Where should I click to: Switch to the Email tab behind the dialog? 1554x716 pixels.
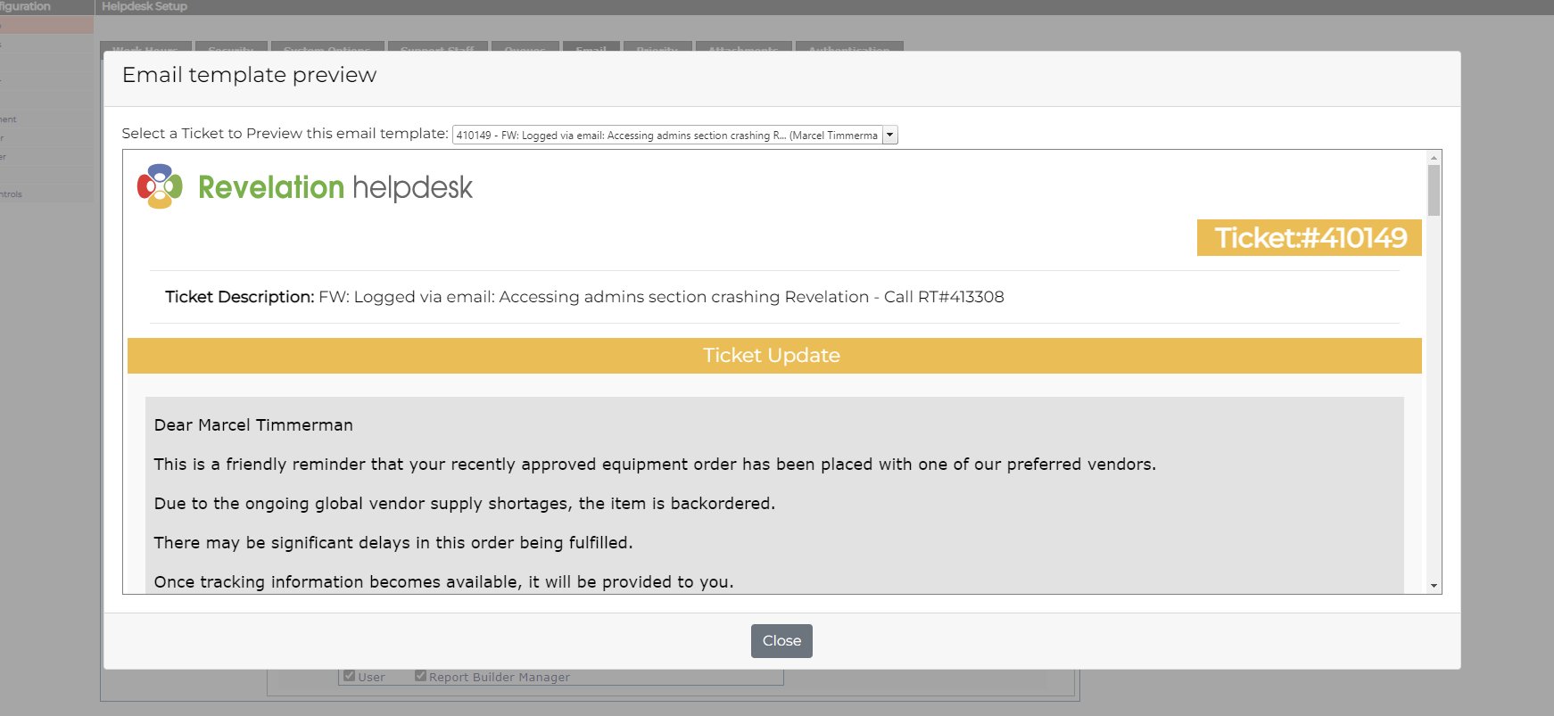[591, 47]
